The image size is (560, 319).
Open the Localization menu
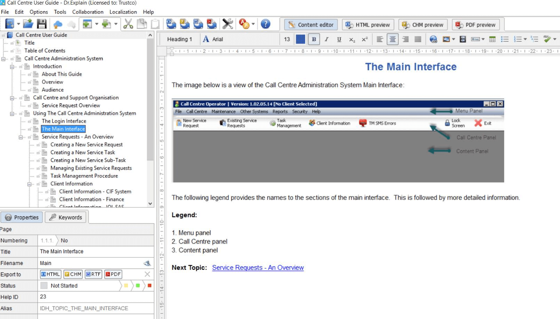pyautogui.click(x=123, y=12)
